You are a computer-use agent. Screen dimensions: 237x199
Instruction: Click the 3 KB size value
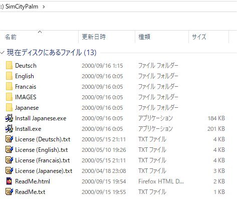click(219, 171)
